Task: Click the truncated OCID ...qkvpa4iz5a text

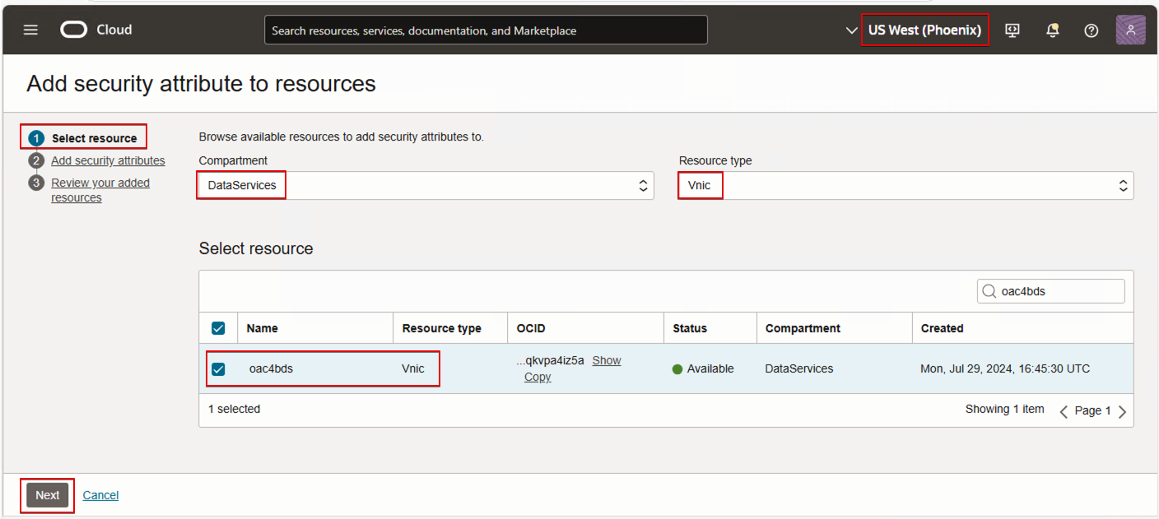Action: point(550,360)
